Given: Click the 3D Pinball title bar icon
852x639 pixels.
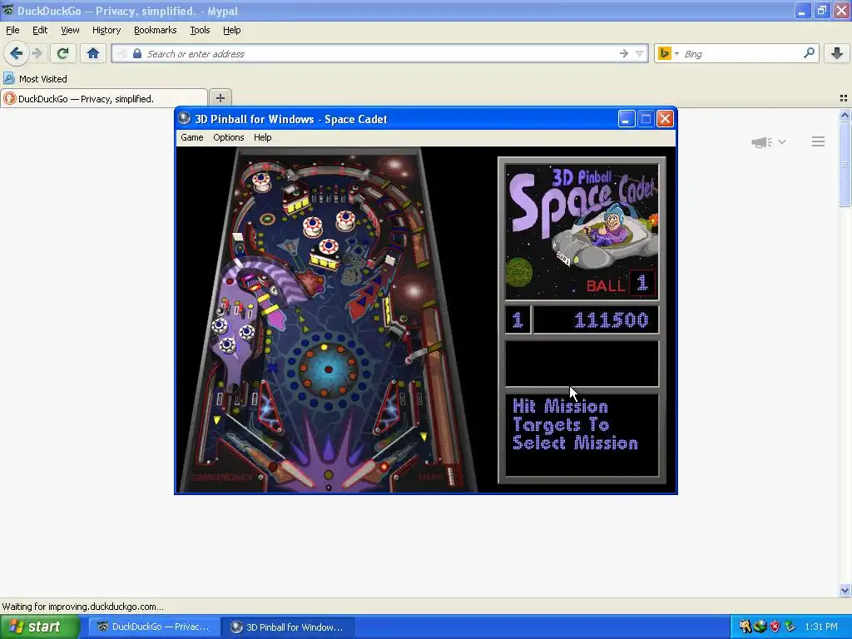Looking at the screenshot, I should [x=185, y=118].
